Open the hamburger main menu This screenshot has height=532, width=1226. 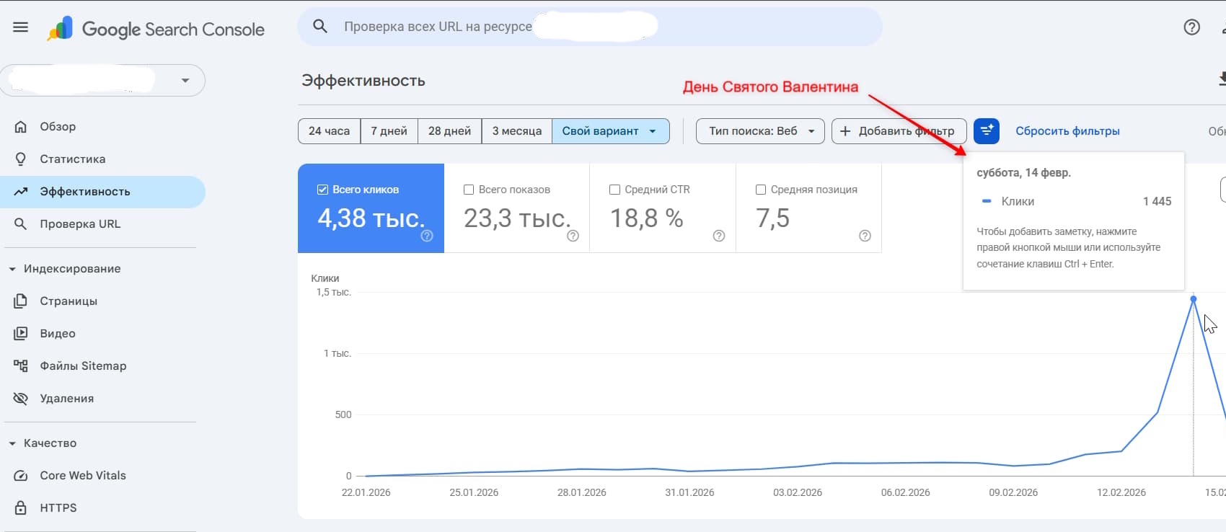tap(21, 27)
